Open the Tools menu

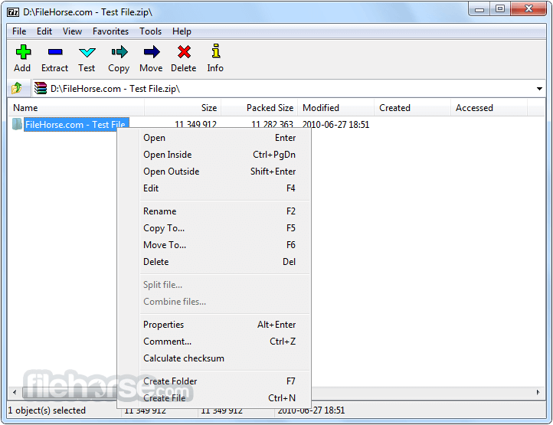tap(150, 31)
